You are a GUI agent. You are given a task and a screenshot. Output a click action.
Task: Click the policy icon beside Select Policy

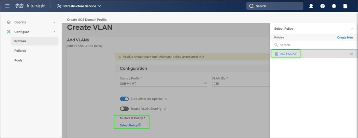coord(140,125)
